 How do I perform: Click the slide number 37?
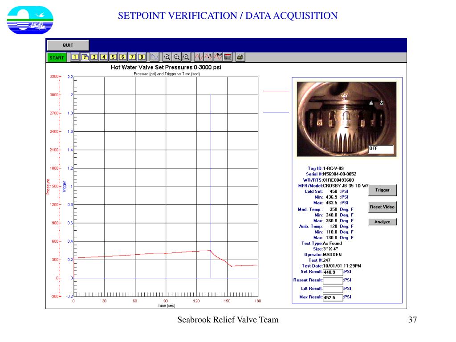[x=412, y=320]
